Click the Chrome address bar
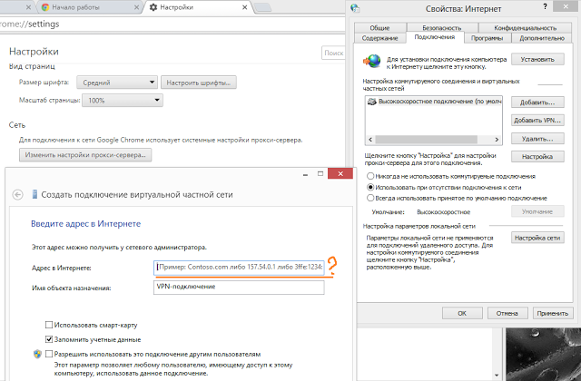The width and height of the screenshot is (581, 381). (172, 24)
